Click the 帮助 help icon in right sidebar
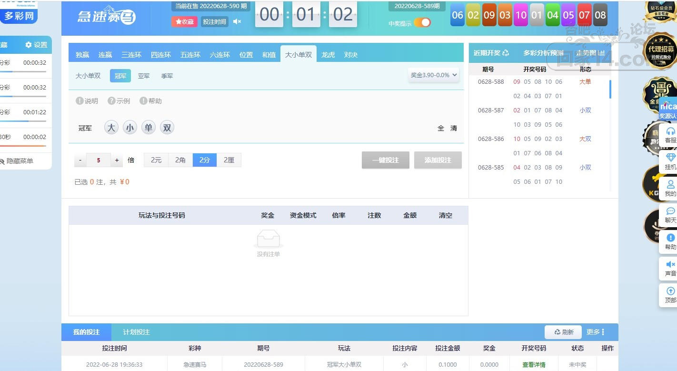The width and height of the screenshot is (677, 371). [x=670, y=238]
